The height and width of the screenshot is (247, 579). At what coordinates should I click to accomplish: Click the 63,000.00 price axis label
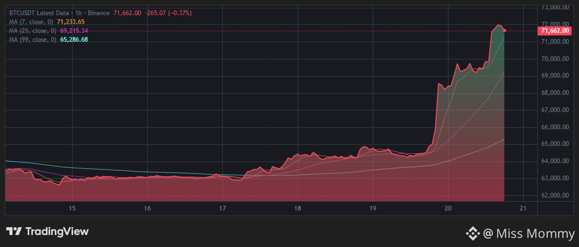point(554,178)
